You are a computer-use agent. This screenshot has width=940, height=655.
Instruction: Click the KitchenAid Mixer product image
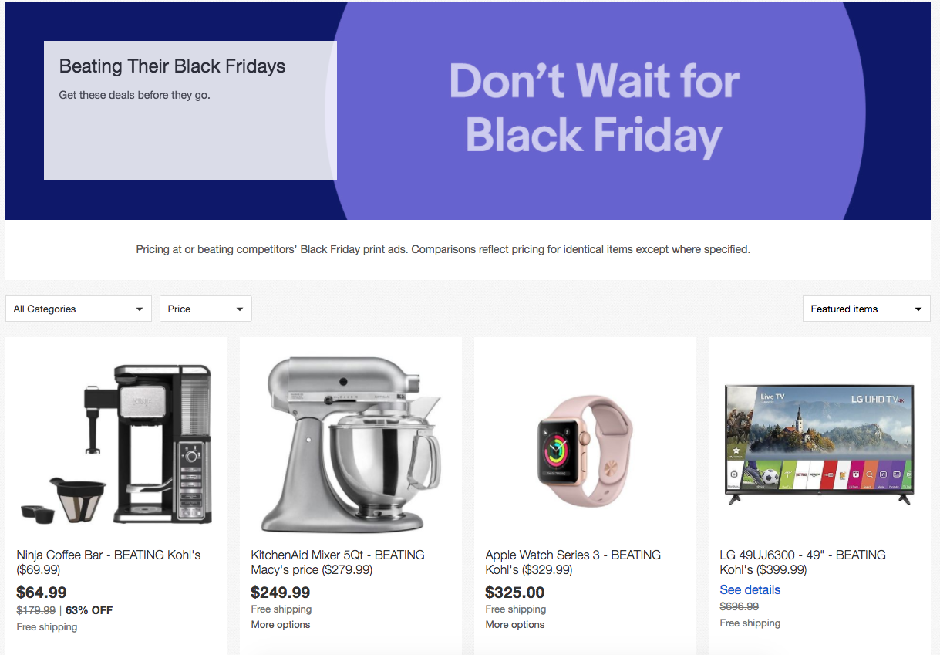(x=351, y=444)
